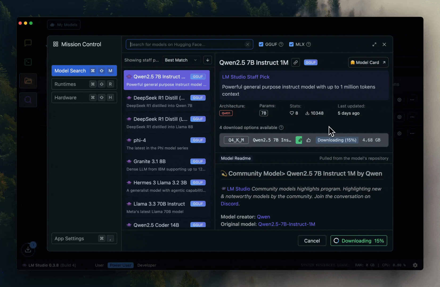Click the Downloading (15%) progress indicator

(x=337, y=140)
